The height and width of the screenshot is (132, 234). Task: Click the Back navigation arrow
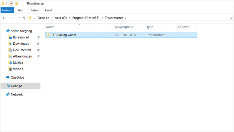point(4,18)
